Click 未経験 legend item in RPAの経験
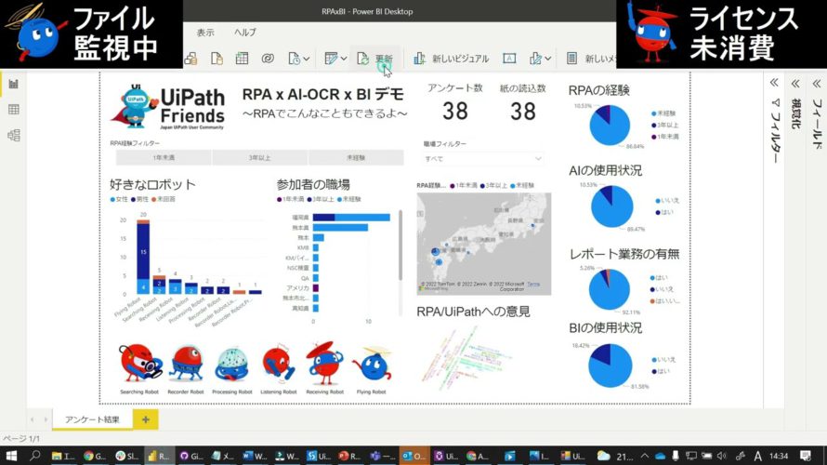 tap(663, 113)
